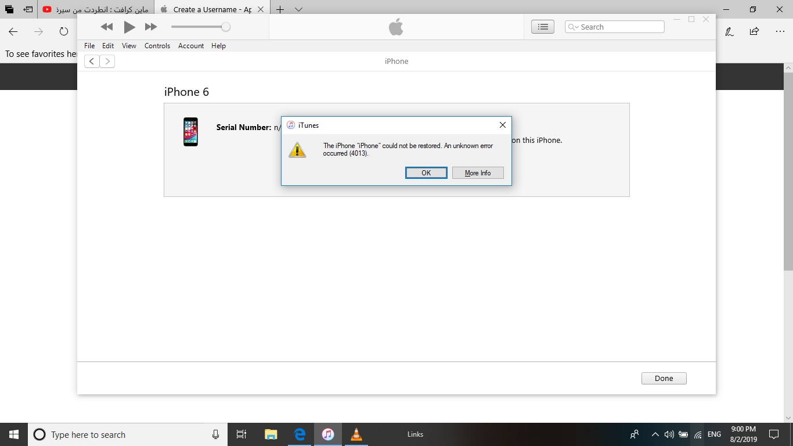Click the Edge set-tabs-aside icon
Image resolution: width=793 pixels, height=446 pixels.
[28, 9]
